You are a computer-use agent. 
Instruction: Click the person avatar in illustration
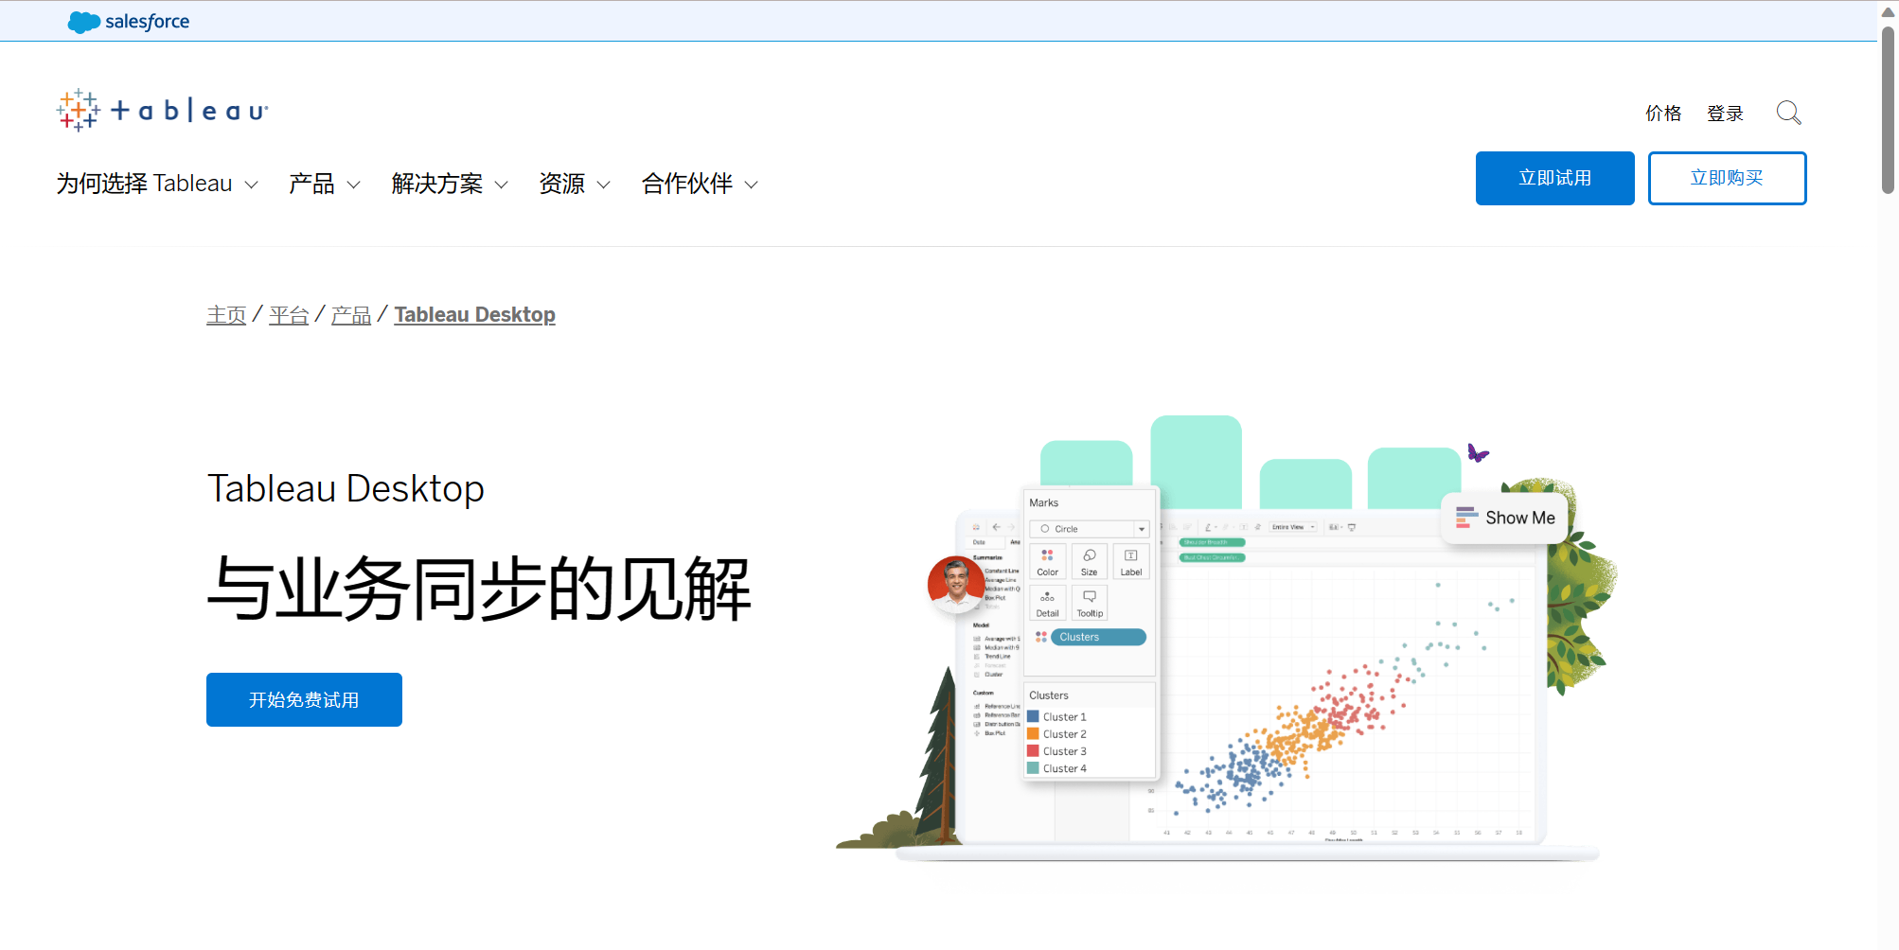956,584
